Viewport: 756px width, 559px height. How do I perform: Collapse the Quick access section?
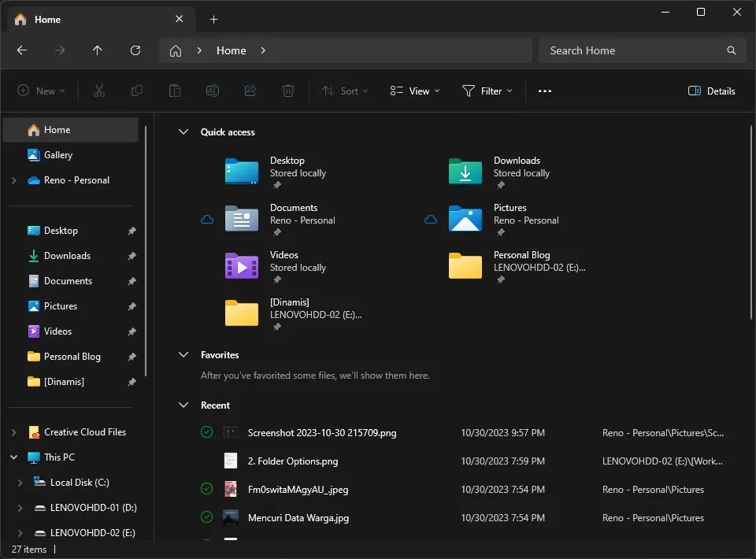pyautogui.click(x=183, y=131)
